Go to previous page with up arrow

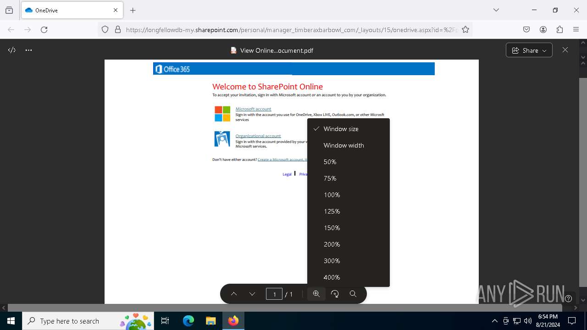[234, 294]
